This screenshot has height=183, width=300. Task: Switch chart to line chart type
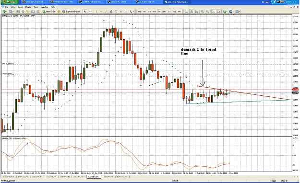pyautogui.click(x=197, y=11)
